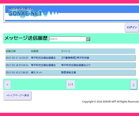Open message titled 琴平町社会福祉協議会より
This screenshot has width=139, height=116.
76,65
